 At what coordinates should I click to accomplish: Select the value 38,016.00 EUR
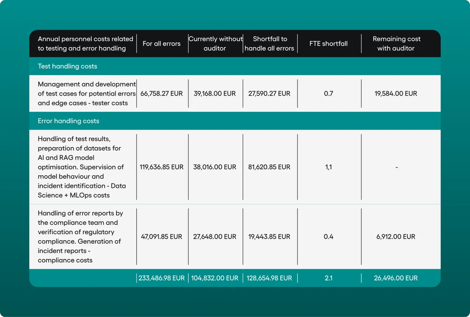pos(215,167)
